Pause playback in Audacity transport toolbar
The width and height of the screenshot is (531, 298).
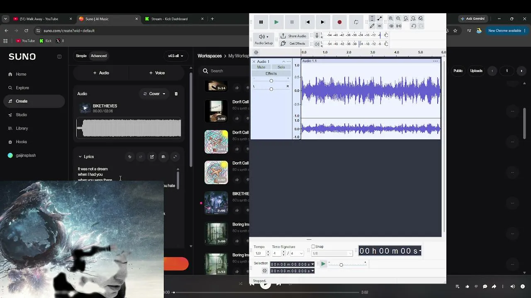point(261,22)
